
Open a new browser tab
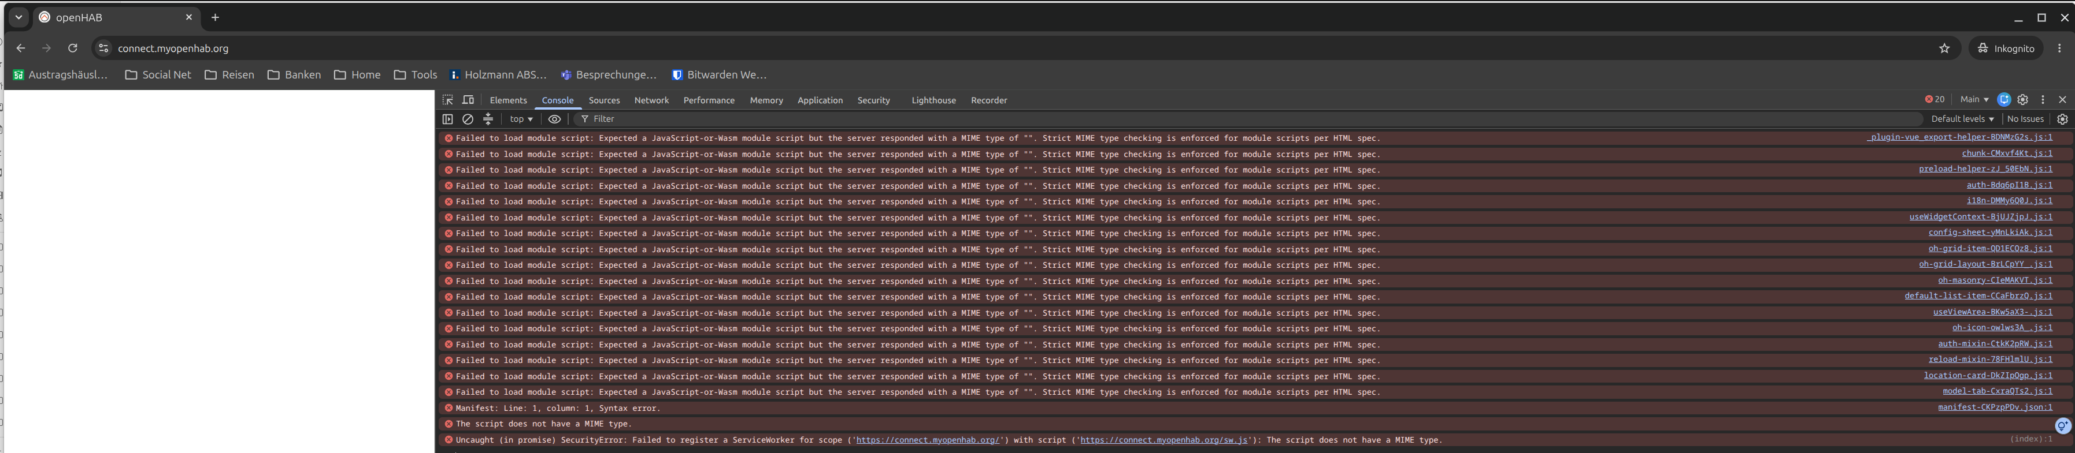tap(215, 17)
